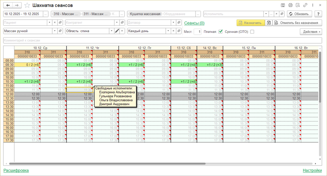Uncheck the Платная checkbox
The width and height of the screenshot is (327, 176).
pos(220,31)
